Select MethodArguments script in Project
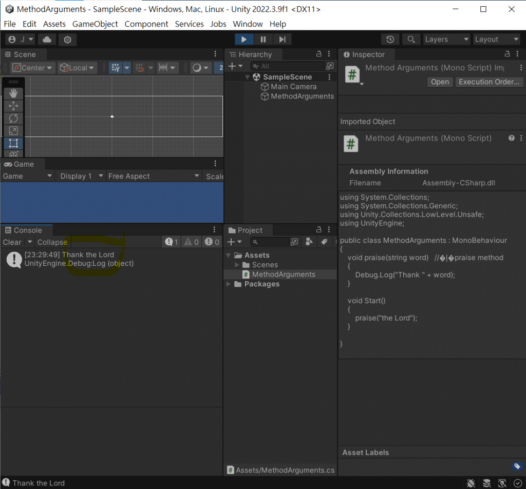 [x=284, y=274]
